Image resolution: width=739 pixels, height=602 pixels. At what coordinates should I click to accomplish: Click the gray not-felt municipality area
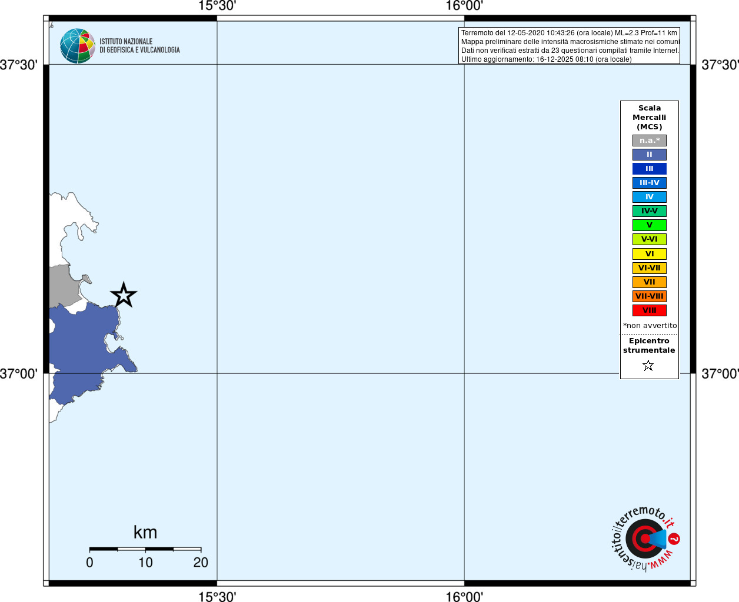coord(63,286)
